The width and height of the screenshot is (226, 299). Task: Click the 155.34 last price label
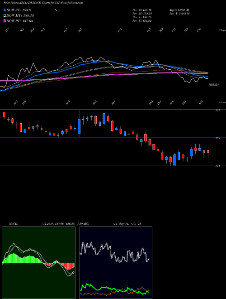tap(213, 85)
